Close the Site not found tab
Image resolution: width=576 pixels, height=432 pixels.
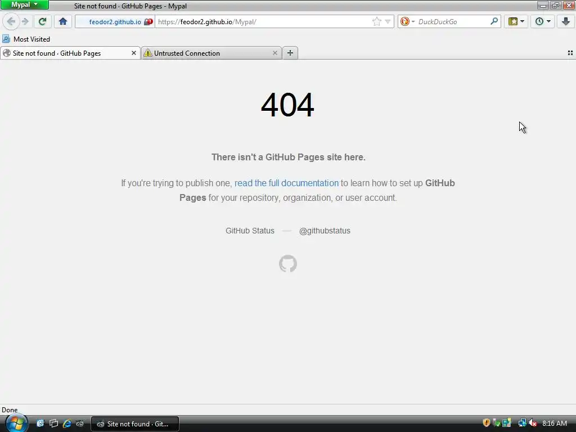[134, 53]
